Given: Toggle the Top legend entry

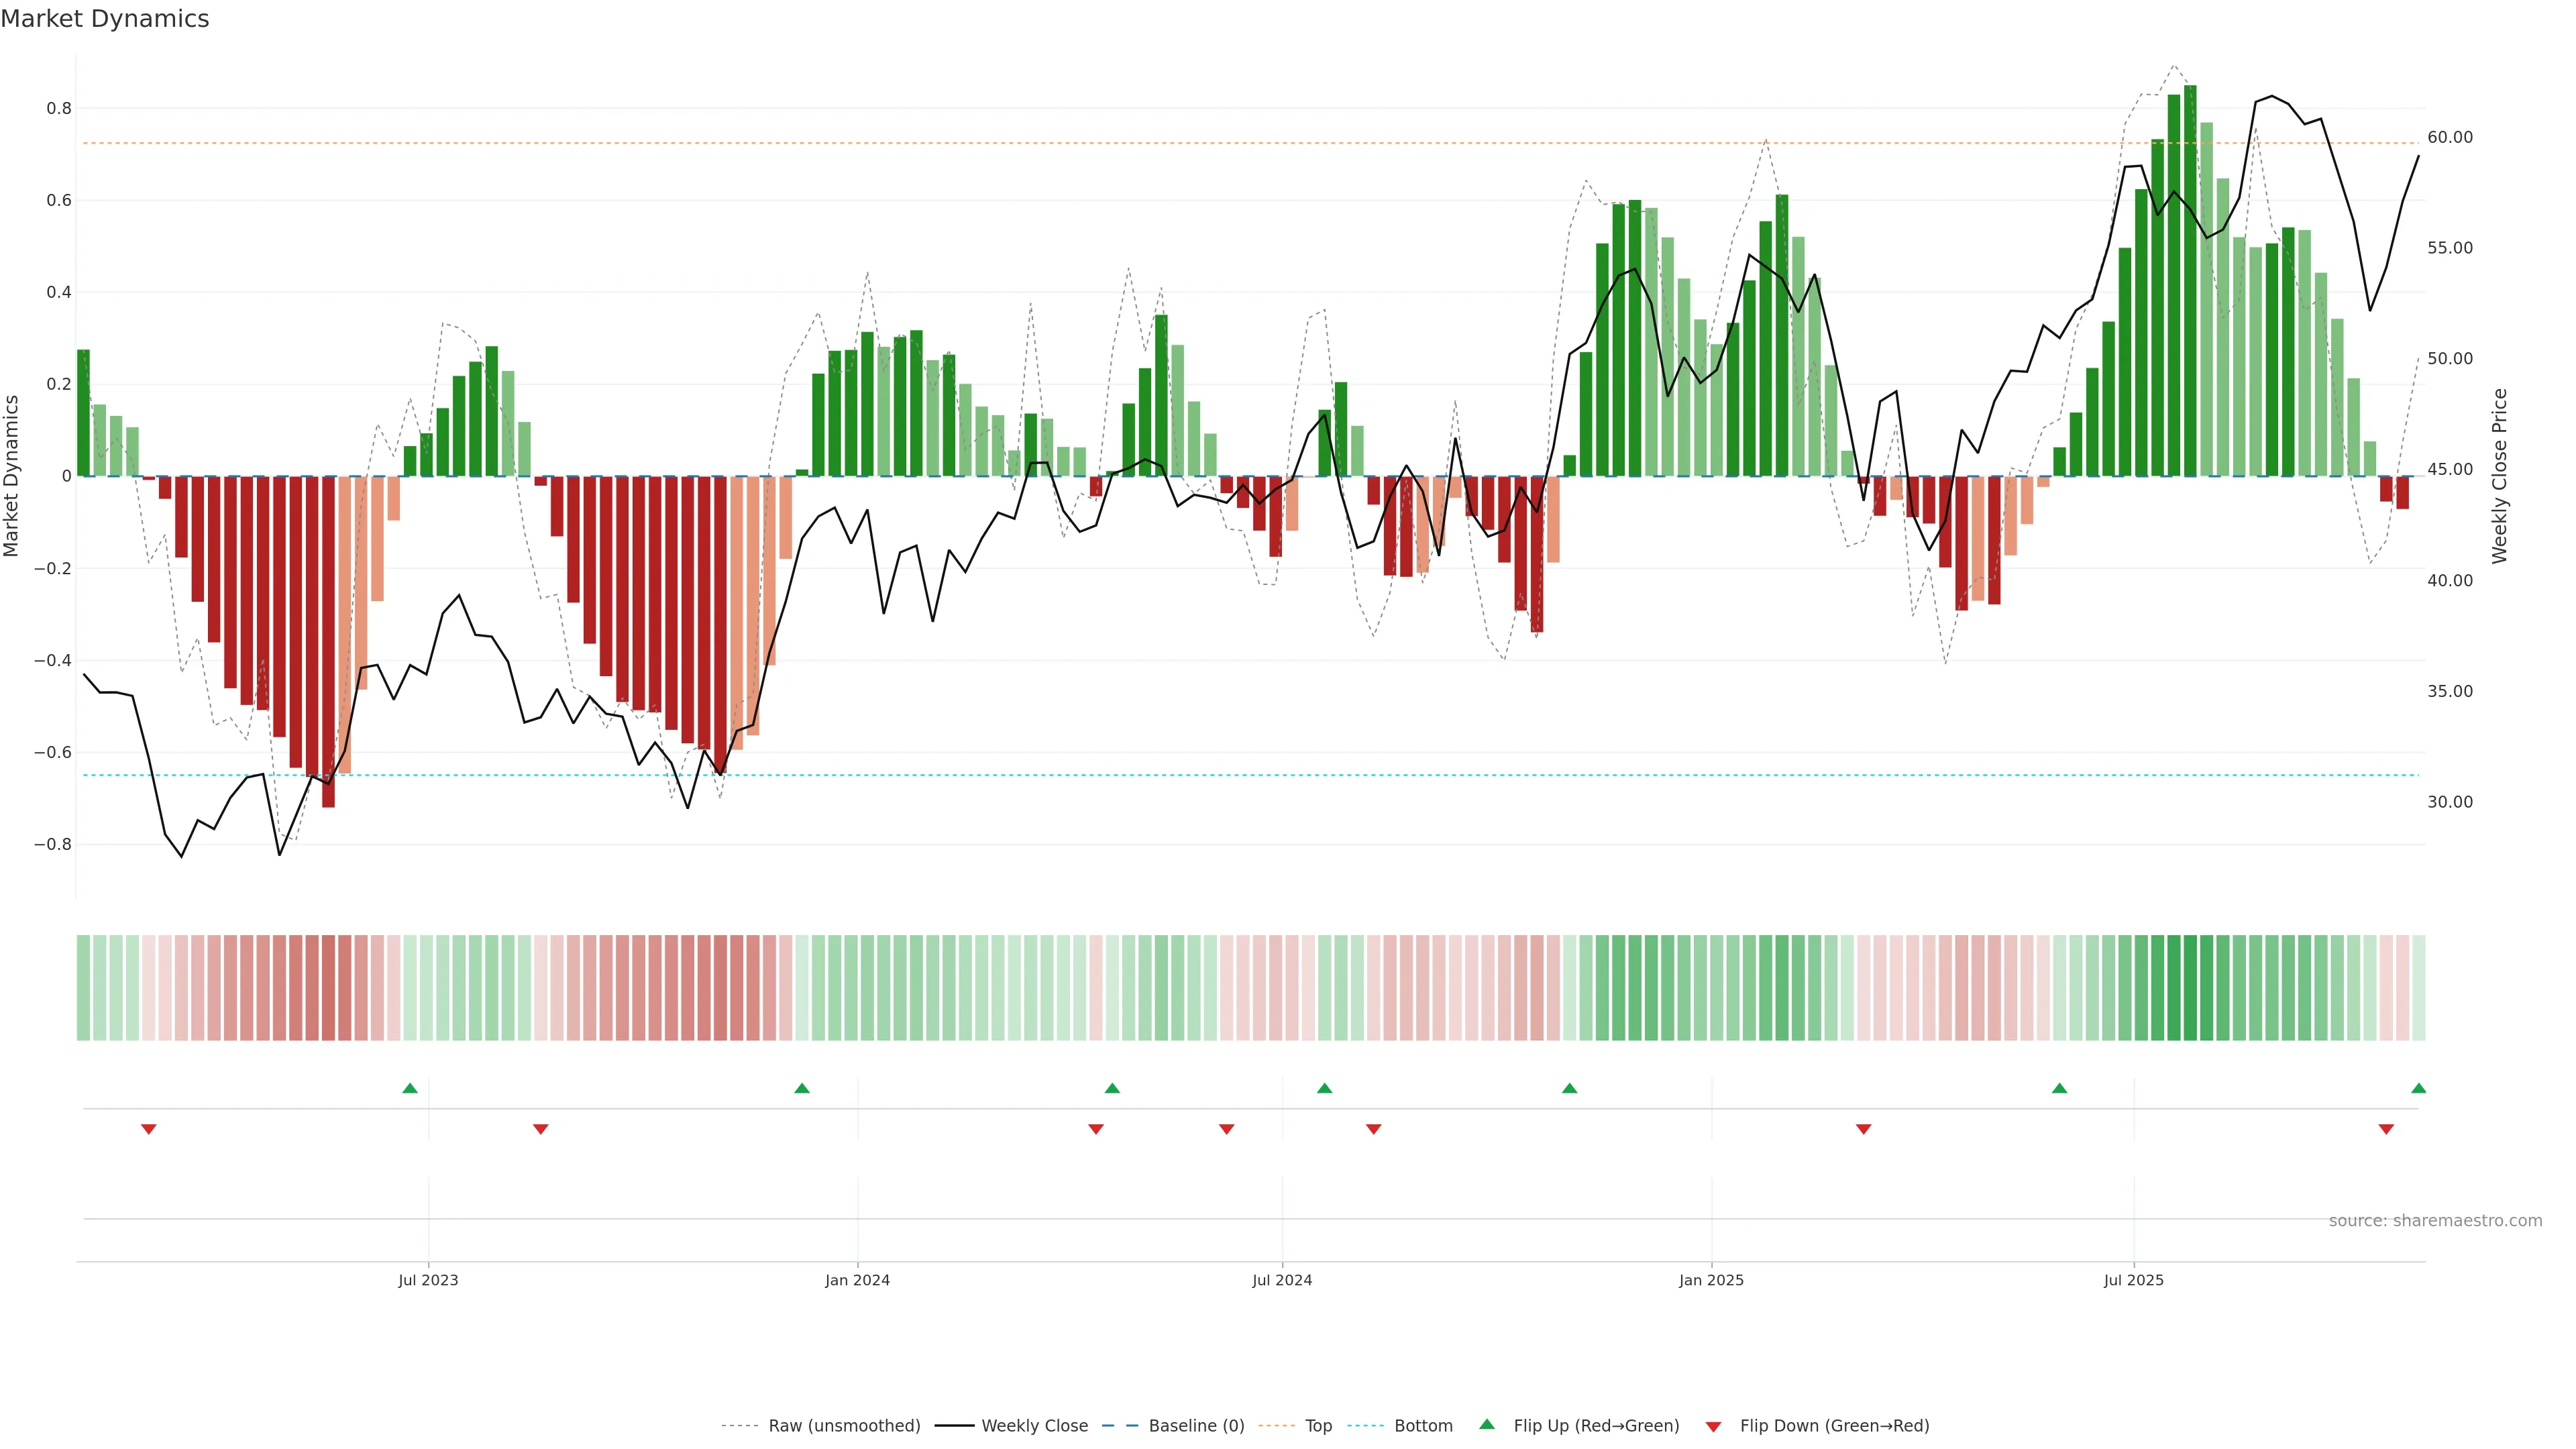Looking at the screenshot, I should pyautogui.click(x=1318, y=1426).
